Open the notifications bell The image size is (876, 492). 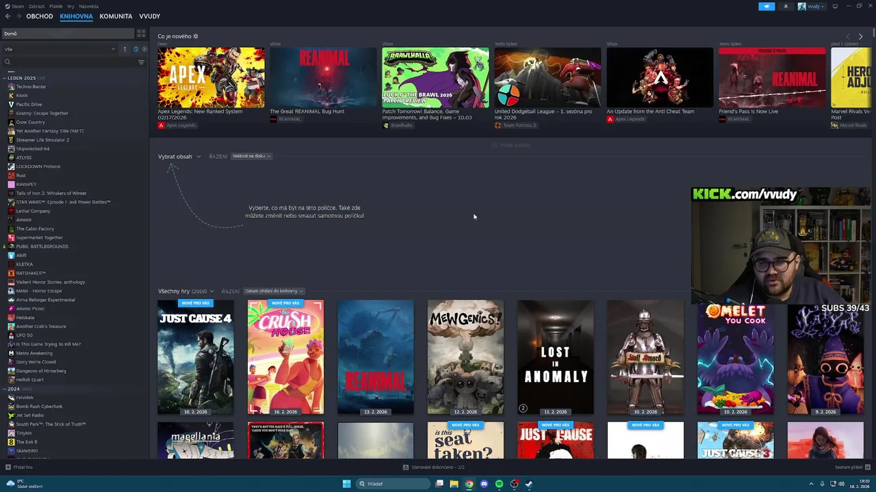pos(786,6)
